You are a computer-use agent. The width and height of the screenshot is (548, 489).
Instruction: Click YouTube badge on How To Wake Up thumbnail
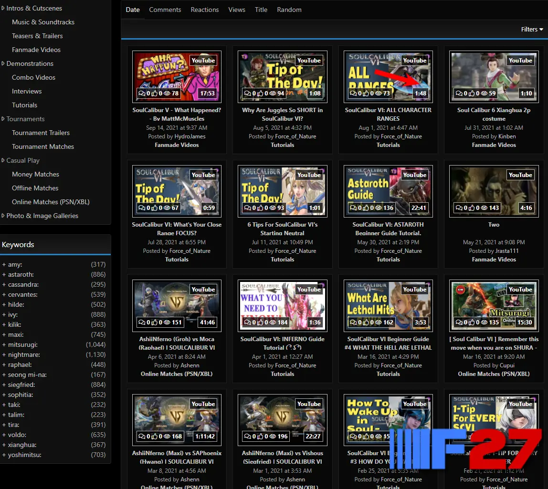point(415,404)
